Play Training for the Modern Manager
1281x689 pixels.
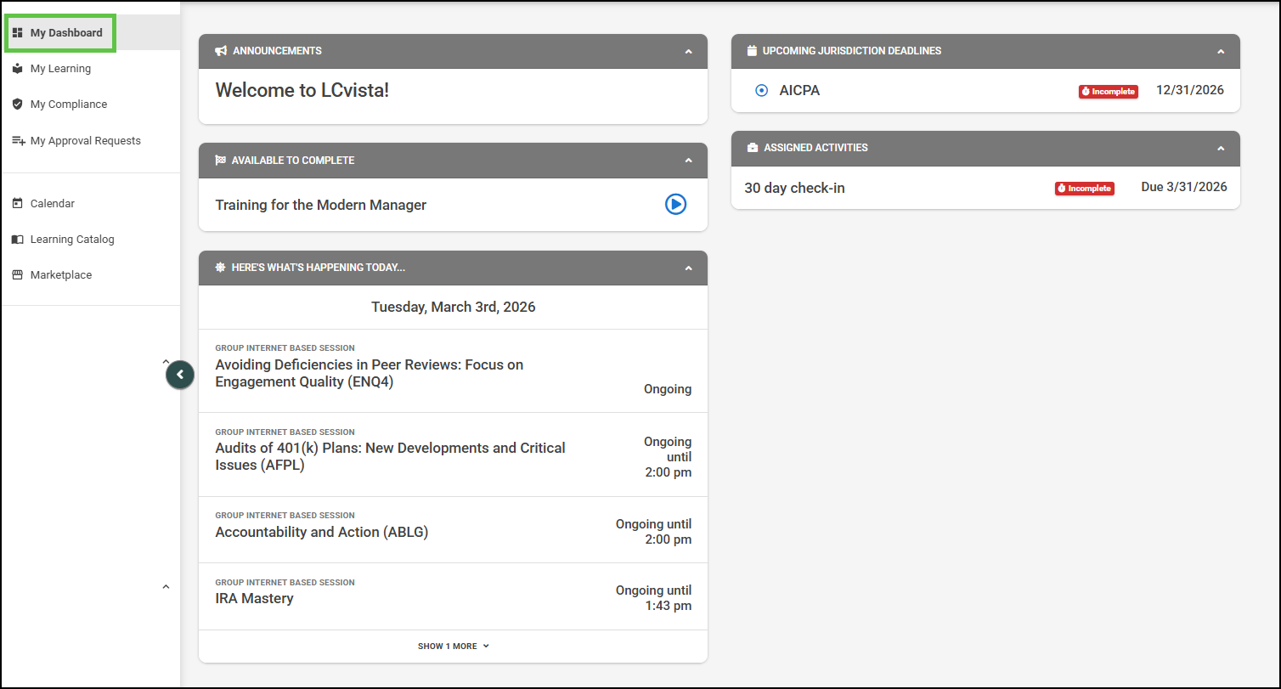(x=675, y=204)
